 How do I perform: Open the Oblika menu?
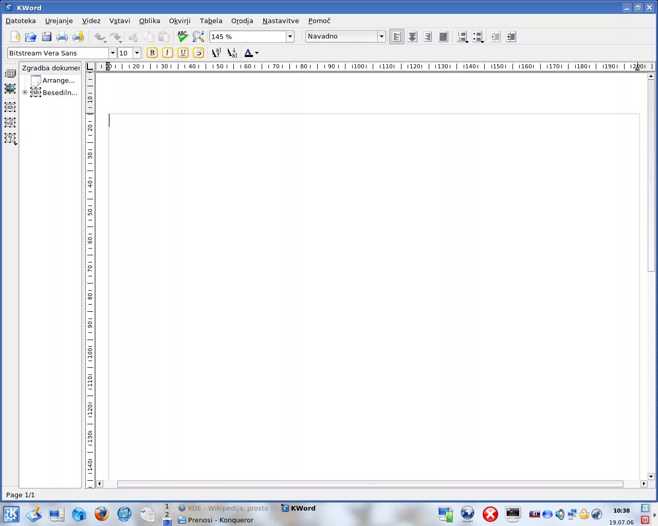coord(150,21)
